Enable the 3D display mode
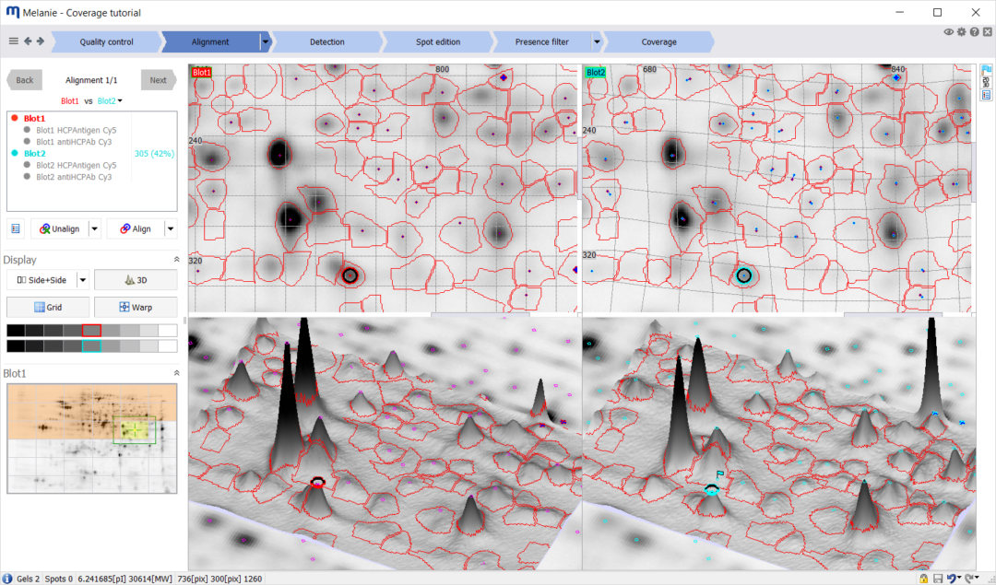Viewport: 996px width, 585px height. pyautogui.click(x=136, y=279)
